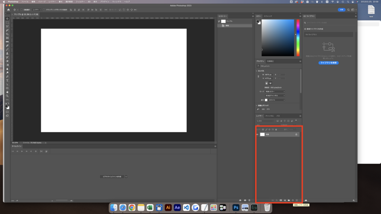Select the Rectangular Marquee tool
381x214 pixels.
(x=7, y=23)
